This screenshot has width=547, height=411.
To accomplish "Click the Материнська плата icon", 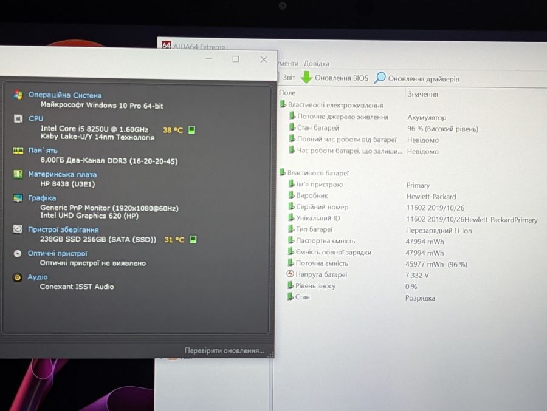I will (x=18, y=174).
